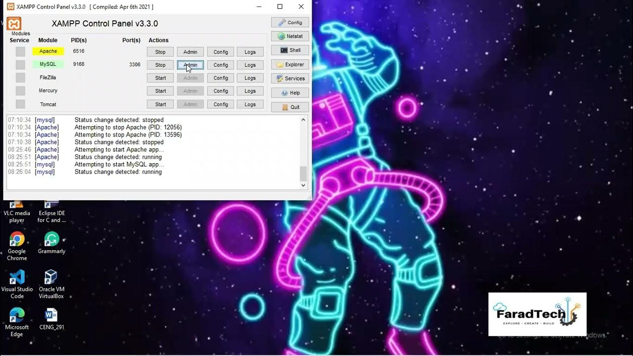Click log line 'Attempting to start Apache app...'
Image resolution: width=633 pixels, height=356 pixels.
coord(119,149)
